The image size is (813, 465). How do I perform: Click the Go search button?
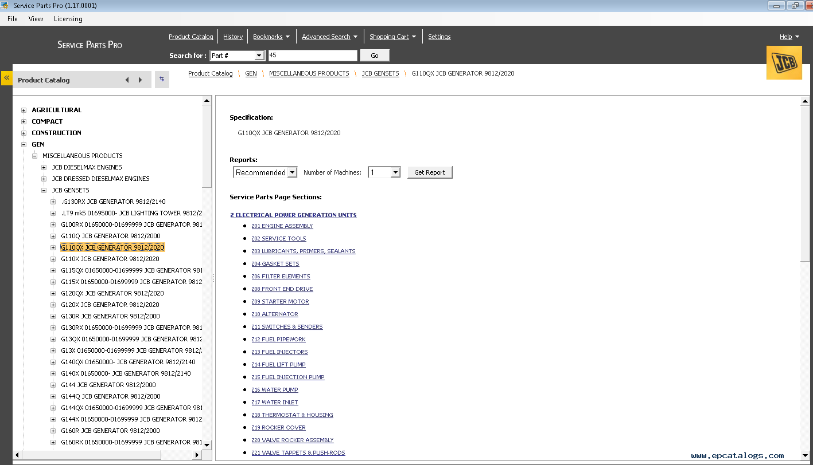tap(375, 56)
